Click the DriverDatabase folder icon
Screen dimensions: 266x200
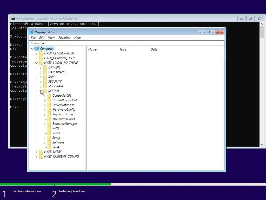click(49, 105)
